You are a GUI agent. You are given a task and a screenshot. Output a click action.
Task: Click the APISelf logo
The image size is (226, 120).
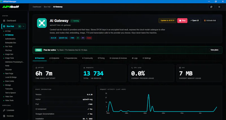(x=11, y=6)
